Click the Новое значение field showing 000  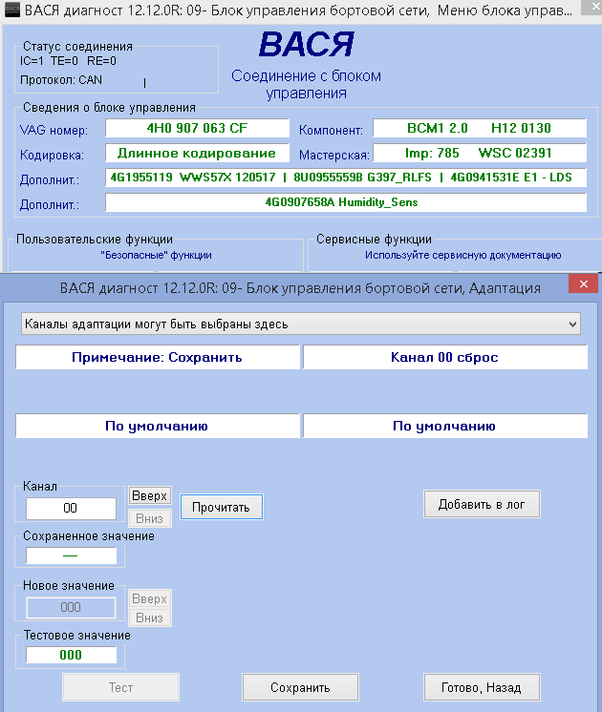(71, 608)
